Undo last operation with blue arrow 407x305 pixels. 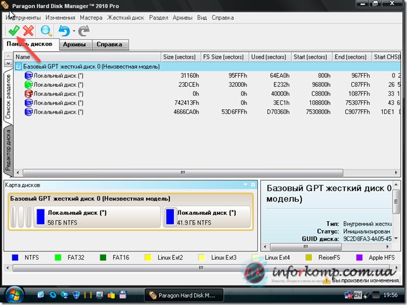[64, 31]
